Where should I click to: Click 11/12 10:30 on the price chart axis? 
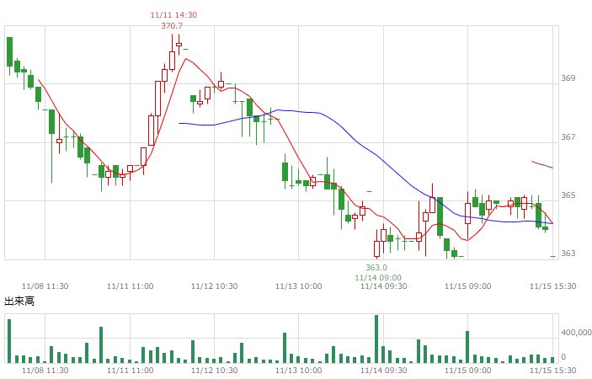(x=215, y=286)
